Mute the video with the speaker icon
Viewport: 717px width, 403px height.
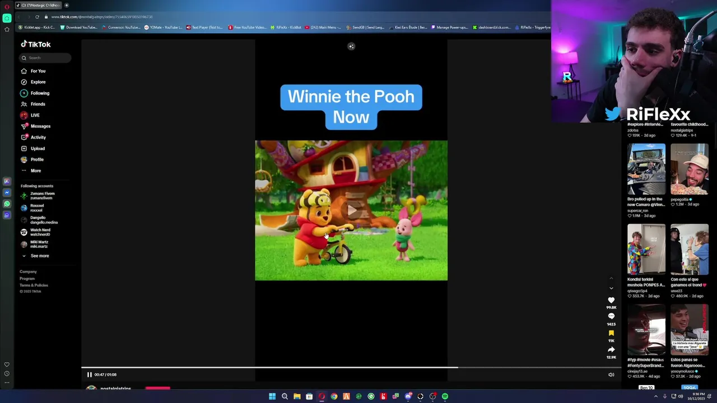coord(611,374)
